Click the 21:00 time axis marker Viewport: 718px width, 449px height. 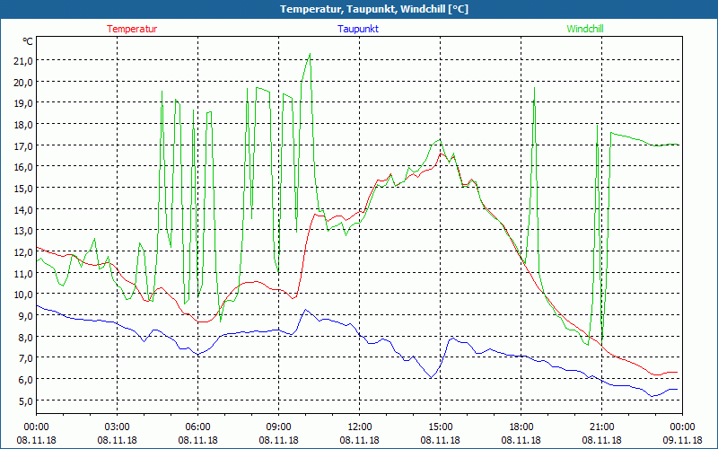pos(601,427)
